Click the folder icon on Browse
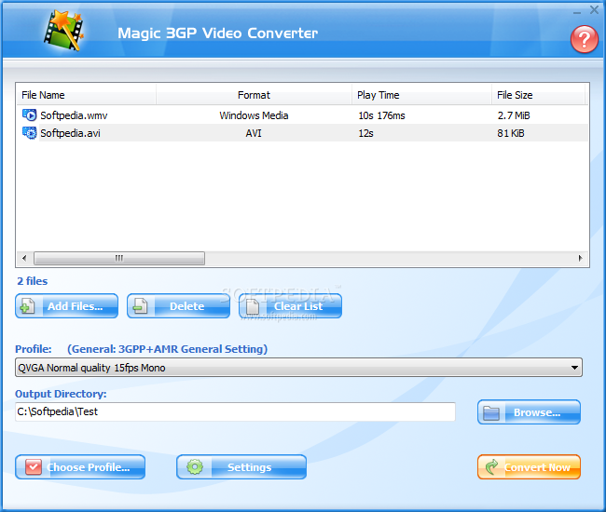The width and height of the screenshot is (606, 512). (491, 413)
